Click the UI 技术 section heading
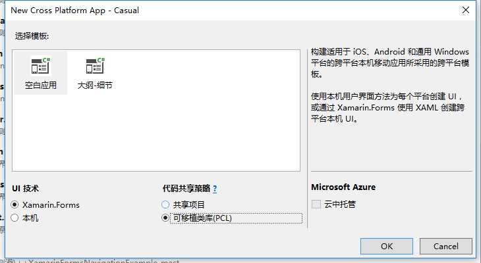Screen dimensions: 481x263 [x=26, y=188]
